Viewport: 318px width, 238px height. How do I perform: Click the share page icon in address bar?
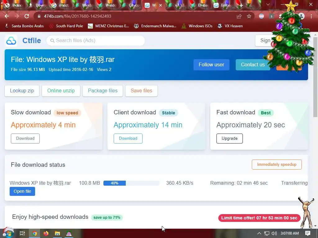point(239,16)
